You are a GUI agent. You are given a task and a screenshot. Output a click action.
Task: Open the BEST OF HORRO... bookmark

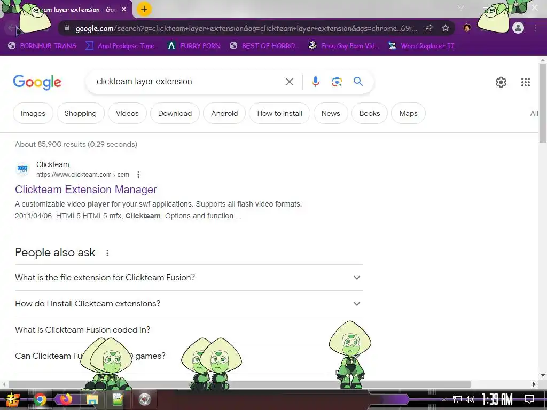coord(264,46)
